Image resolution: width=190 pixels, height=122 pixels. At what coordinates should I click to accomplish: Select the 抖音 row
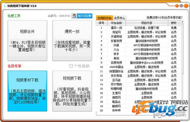click(x=138, y=45)
